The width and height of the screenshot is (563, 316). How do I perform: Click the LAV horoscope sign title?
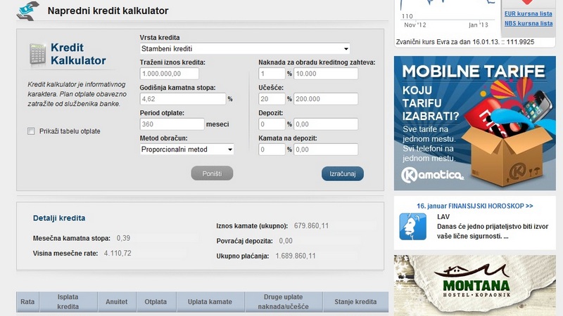[443, 217]
